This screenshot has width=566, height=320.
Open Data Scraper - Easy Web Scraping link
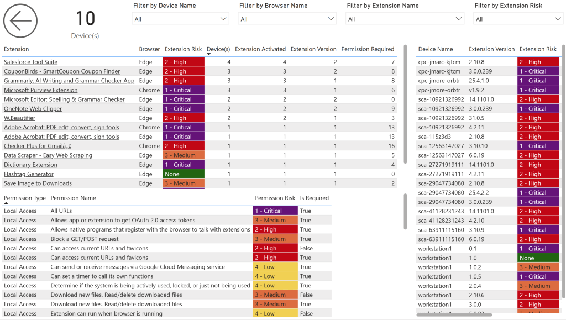pyautogui.click(x=48, y=155)
